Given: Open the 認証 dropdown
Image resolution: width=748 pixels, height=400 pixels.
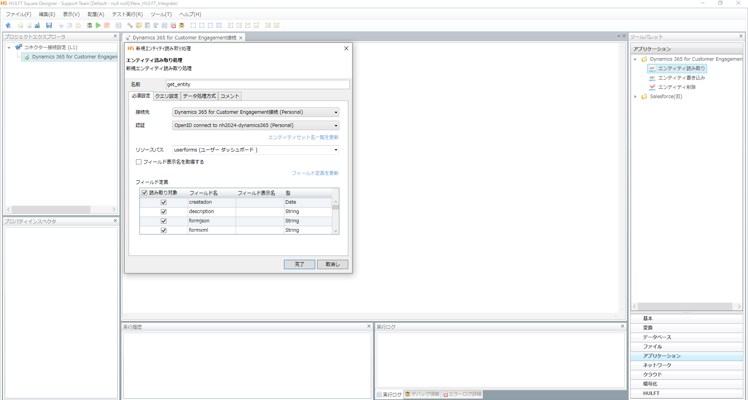Looking at the screenshot, I should (x=256, y=125).
